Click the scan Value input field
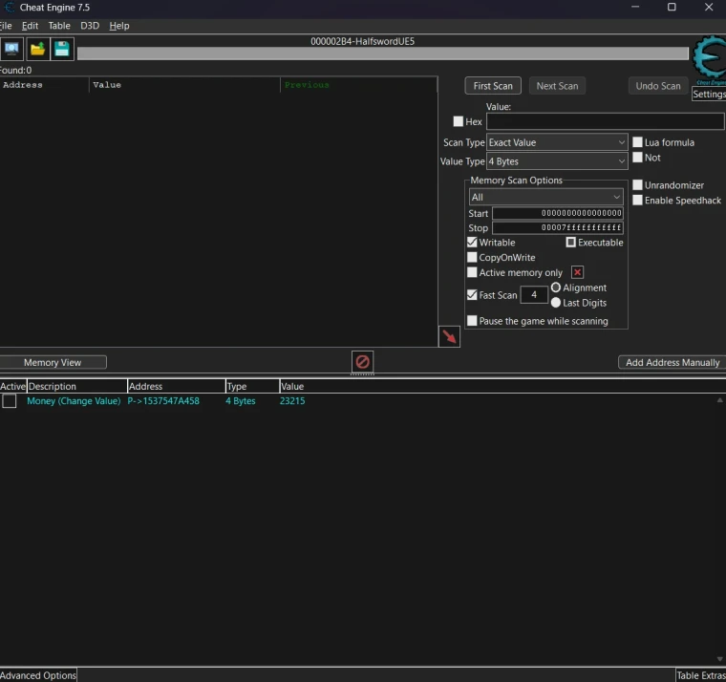Viewport: 726px width, 682px height. [x=605, y=121]
